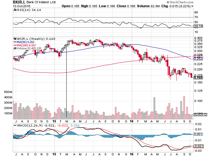Click the 400M volume axis label

pyautogui.click(x=8, y=97)
